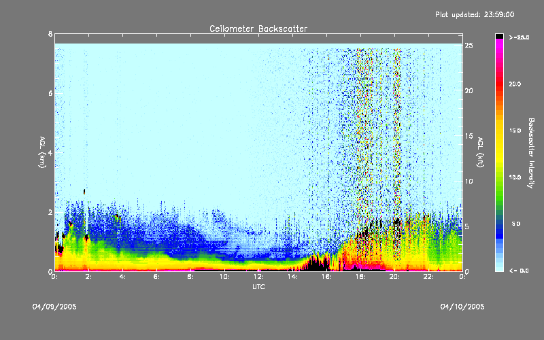Click the 6 km tick label
The height and width of the screenshot is (340, 544).
50,93
